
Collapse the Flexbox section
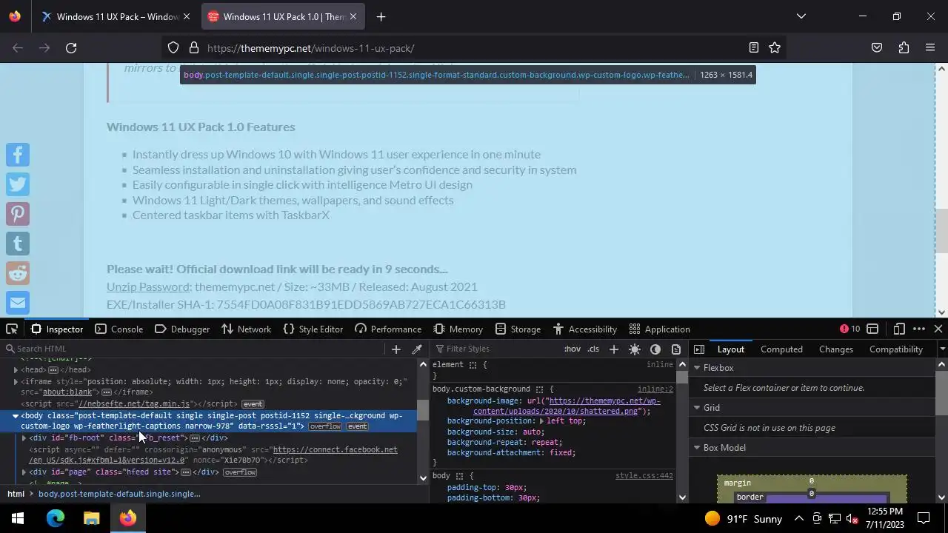[697, 368]
